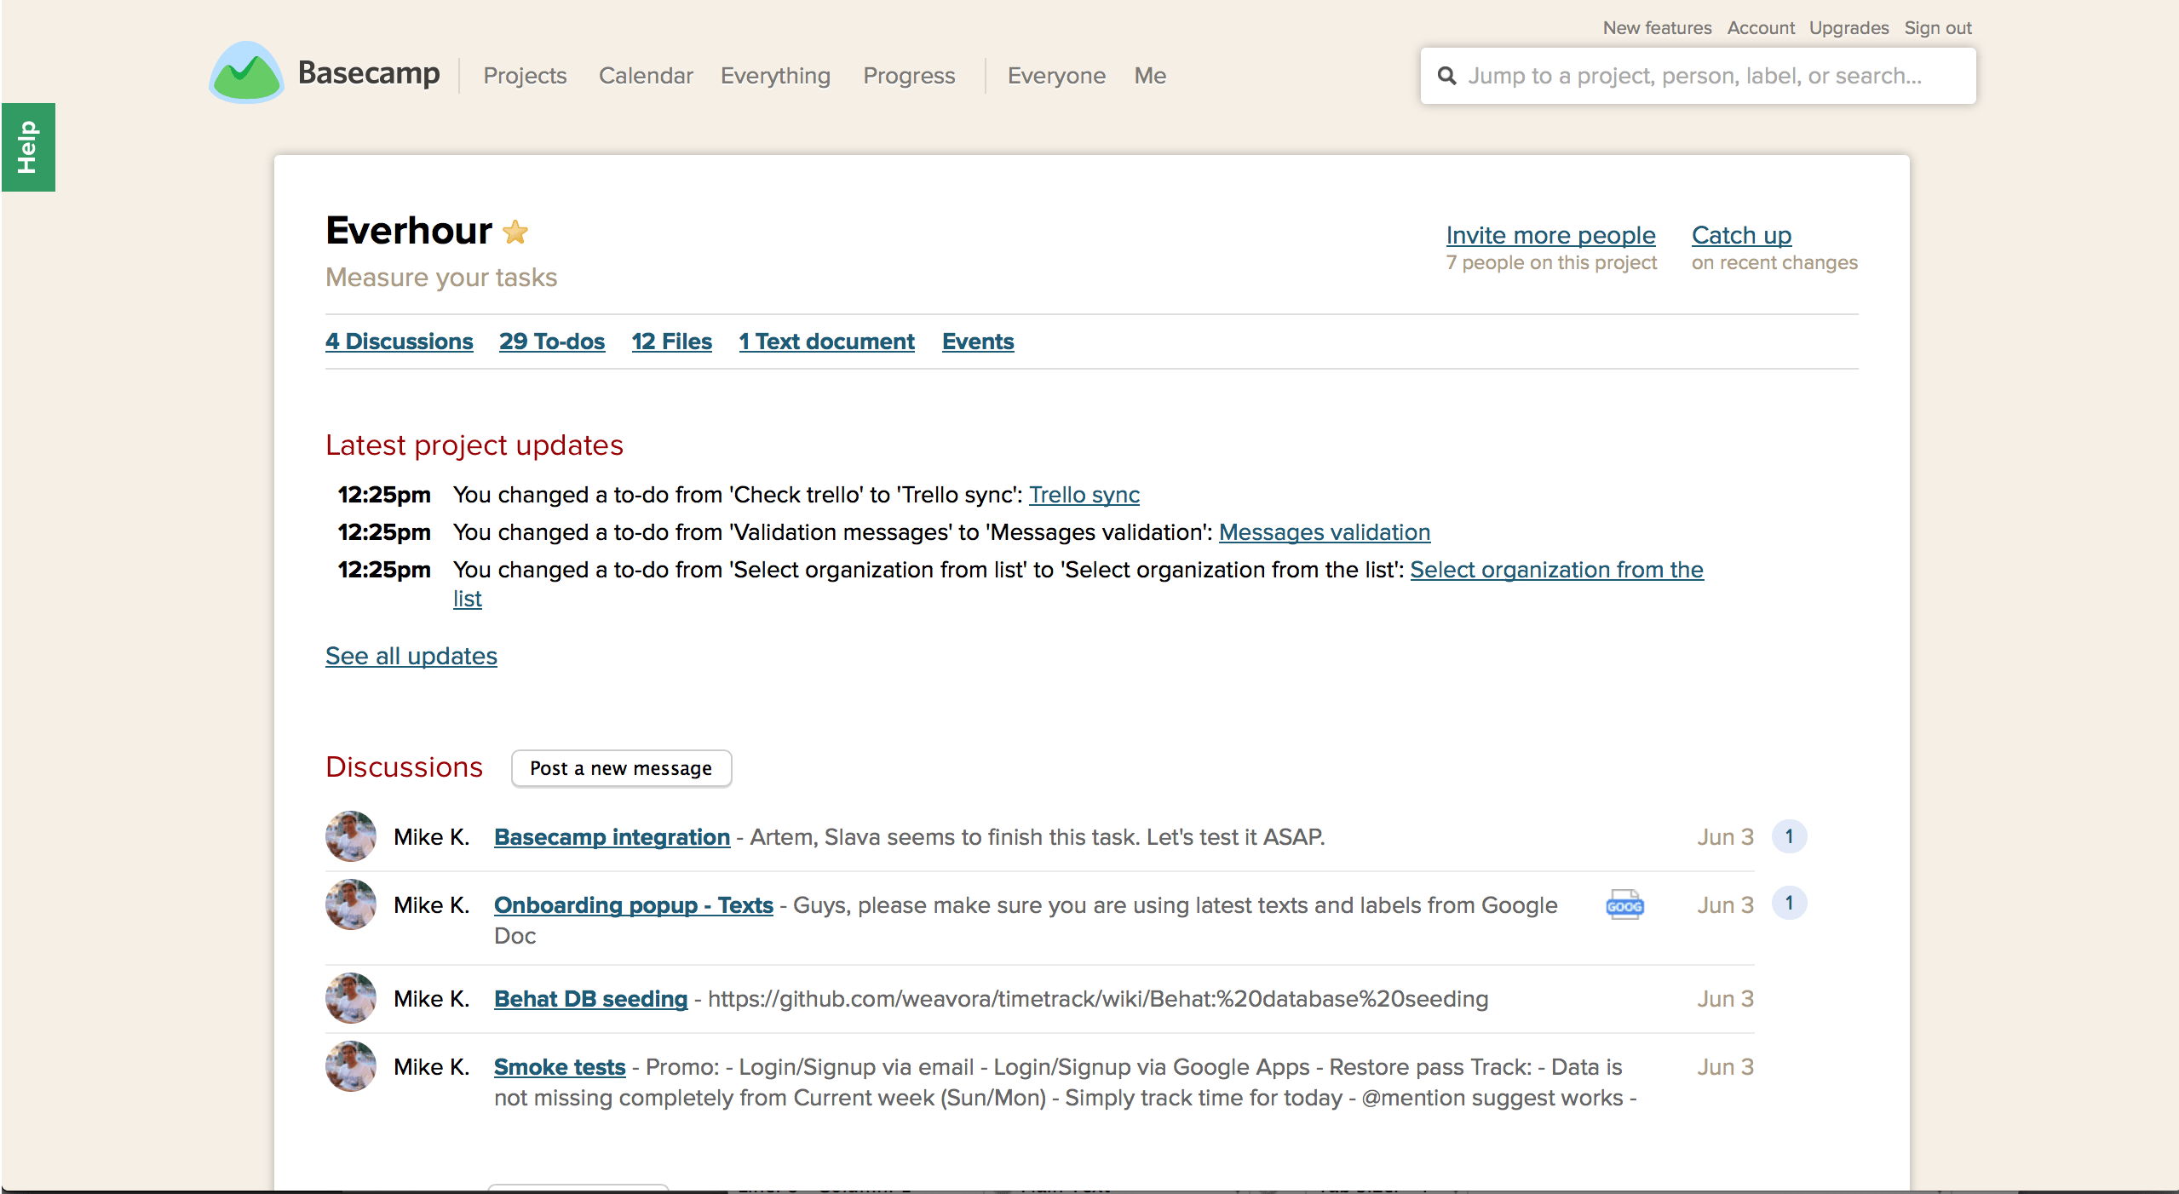Click Invite more people link

pyautogui.click(x=1550, y=235)
